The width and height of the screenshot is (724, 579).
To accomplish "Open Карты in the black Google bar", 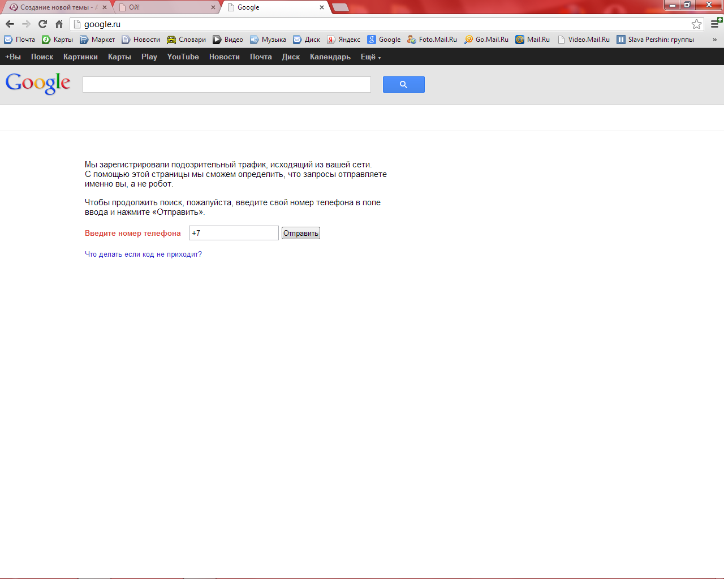I will 119,57.
